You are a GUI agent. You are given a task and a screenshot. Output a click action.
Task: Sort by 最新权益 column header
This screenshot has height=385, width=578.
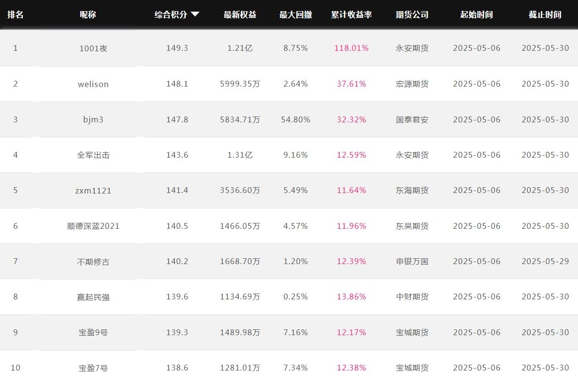click(x=240, y=15)
